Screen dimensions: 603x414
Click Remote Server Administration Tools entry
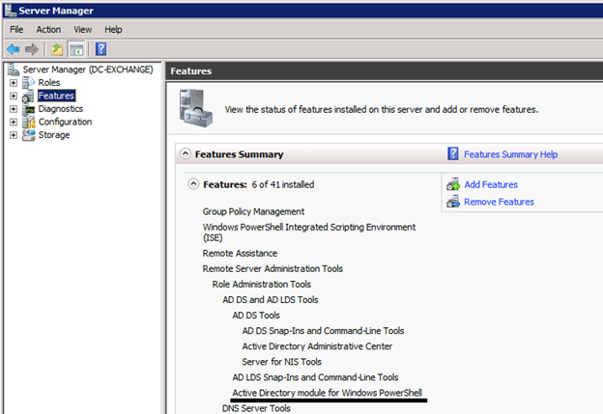(273, 269)
